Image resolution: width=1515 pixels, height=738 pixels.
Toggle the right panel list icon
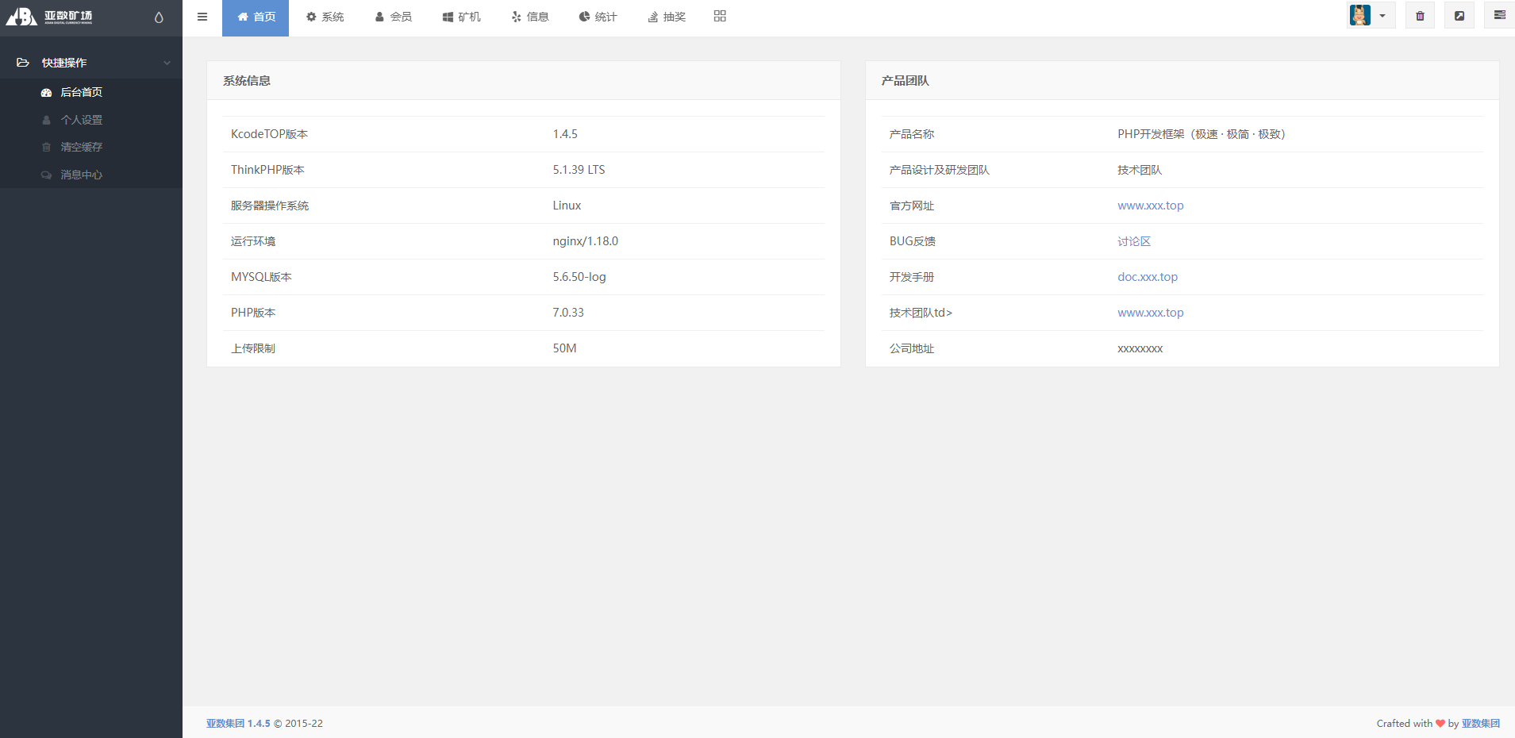1499,15
